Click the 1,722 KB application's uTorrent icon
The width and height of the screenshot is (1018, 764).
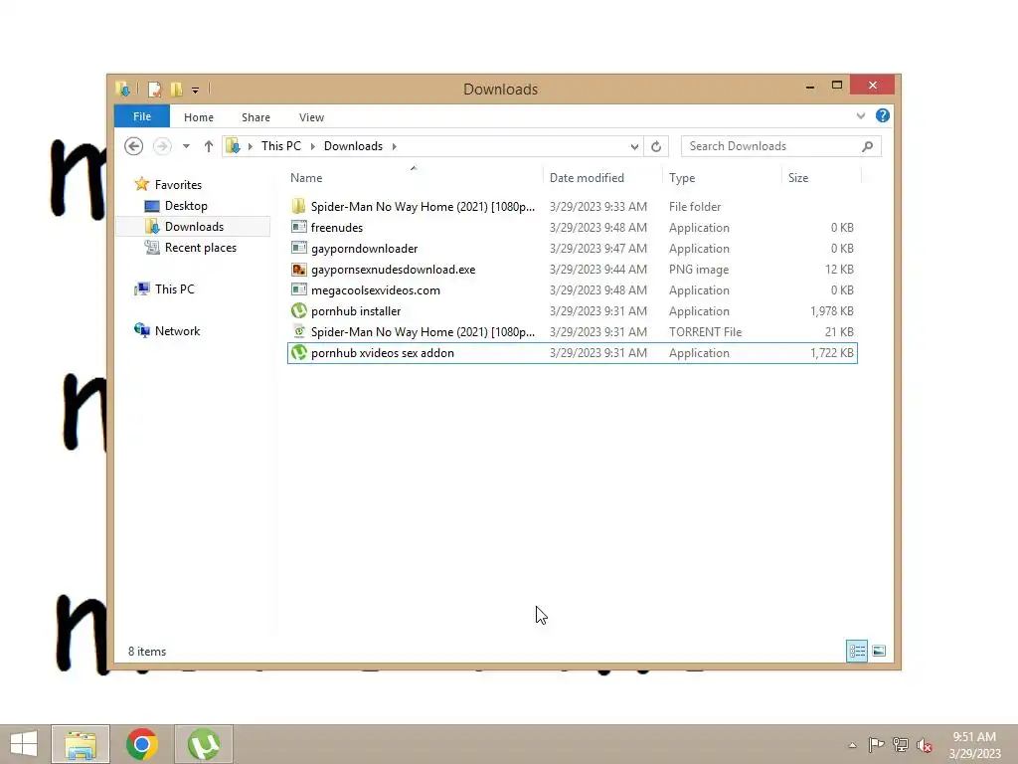pos(298,353)
